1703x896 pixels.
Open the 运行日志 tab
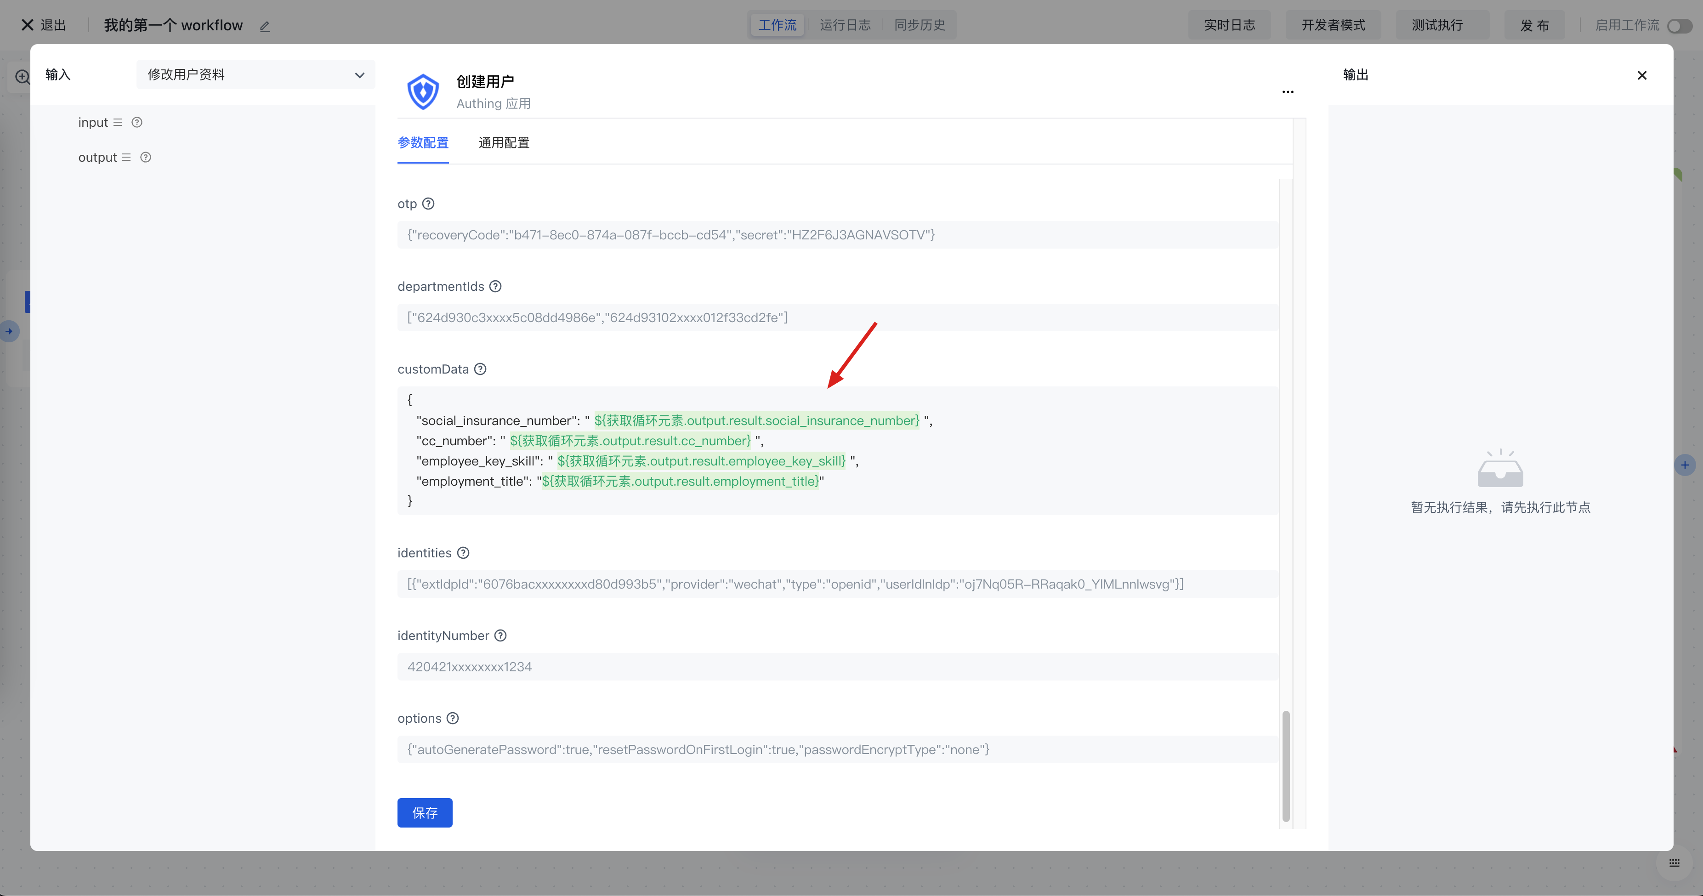(x=845, y=25)
